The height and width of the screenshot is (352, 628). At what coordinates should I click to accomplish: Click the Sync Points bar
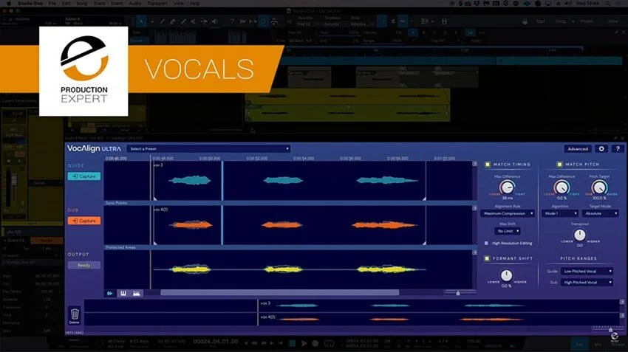pos(290,203)
